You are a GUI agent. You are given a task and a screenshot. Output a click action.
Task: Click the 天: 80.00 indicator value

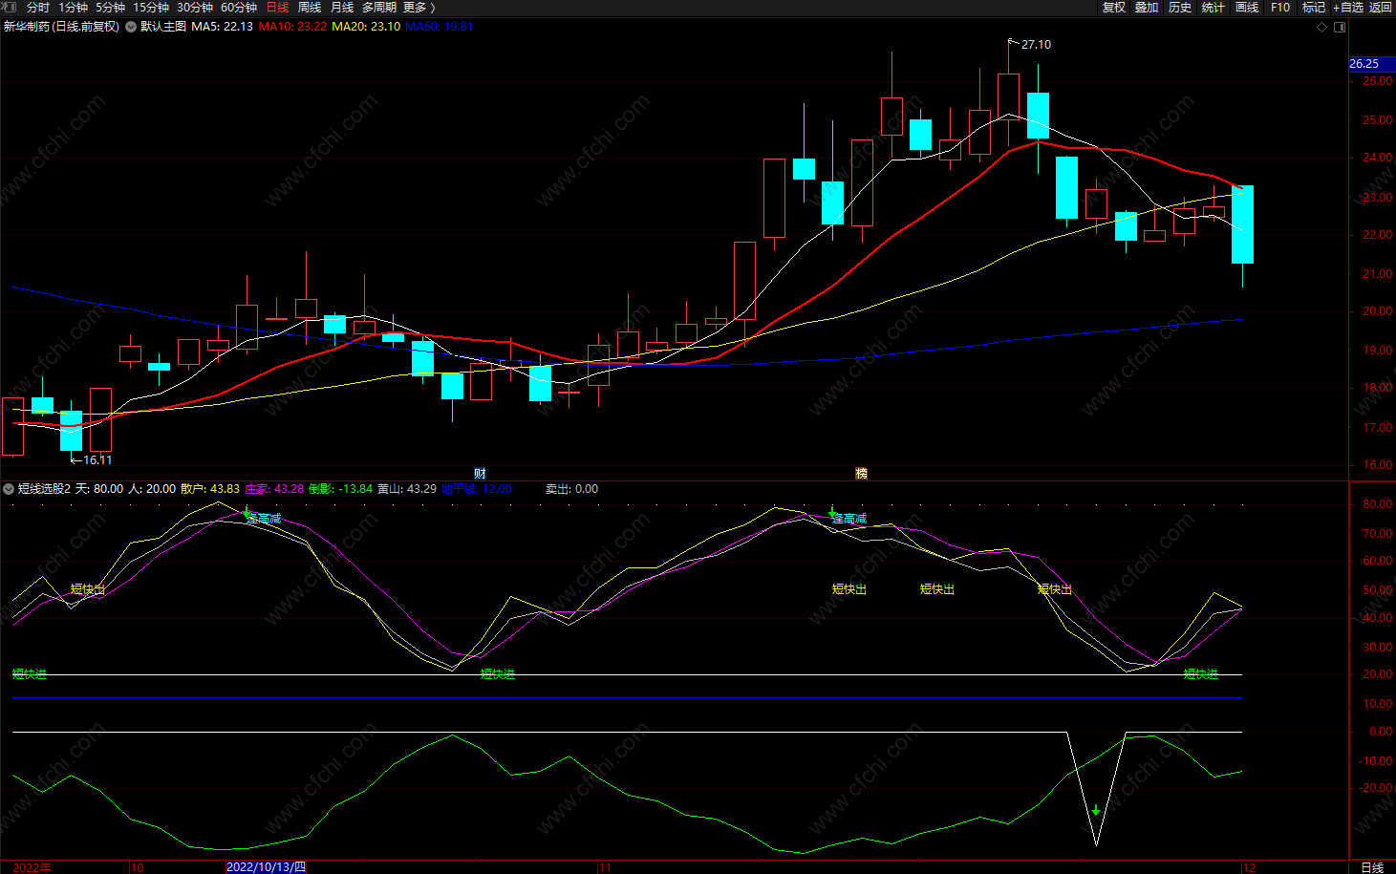(99, 489)
